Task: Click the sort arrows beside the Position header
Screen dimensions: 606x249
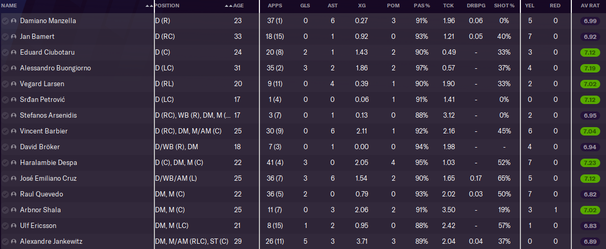Action: pos(228,6)
